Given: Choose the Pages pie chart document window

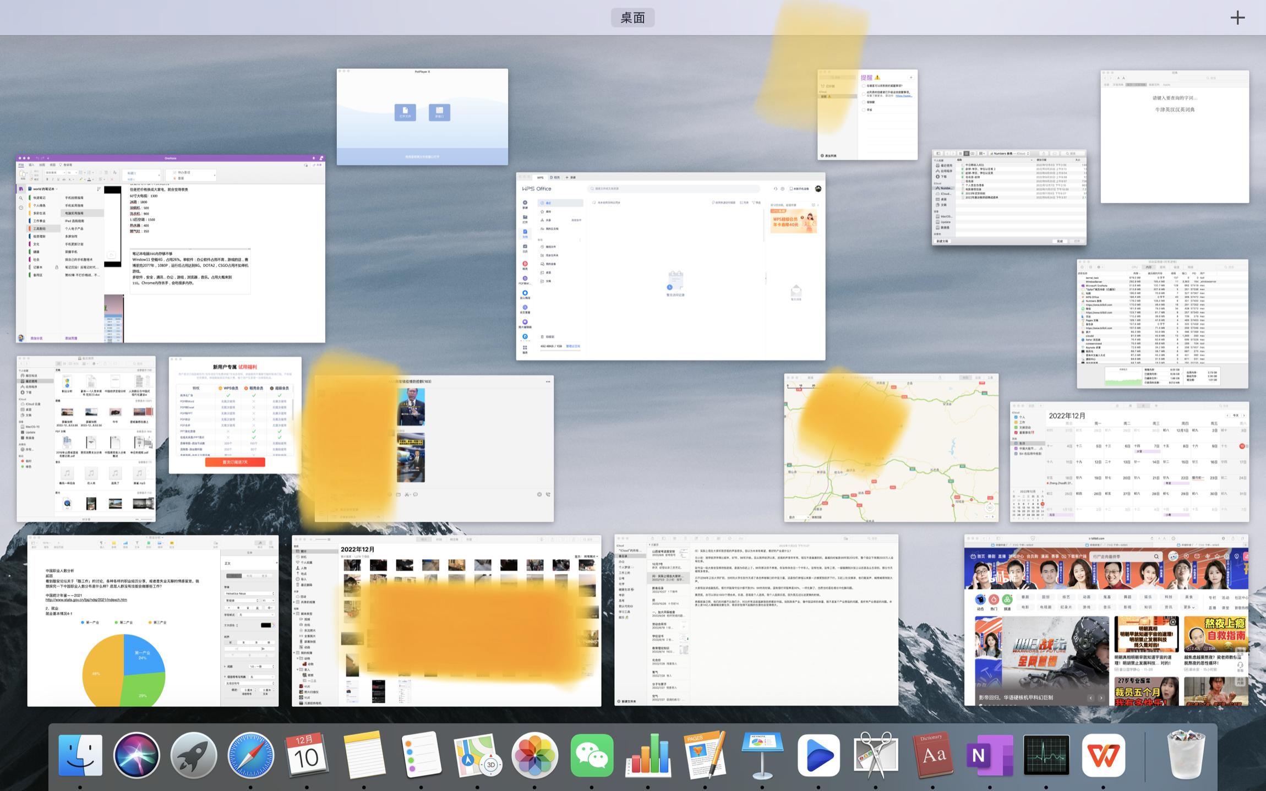Looking at the screenshot, I should [153, 620].
